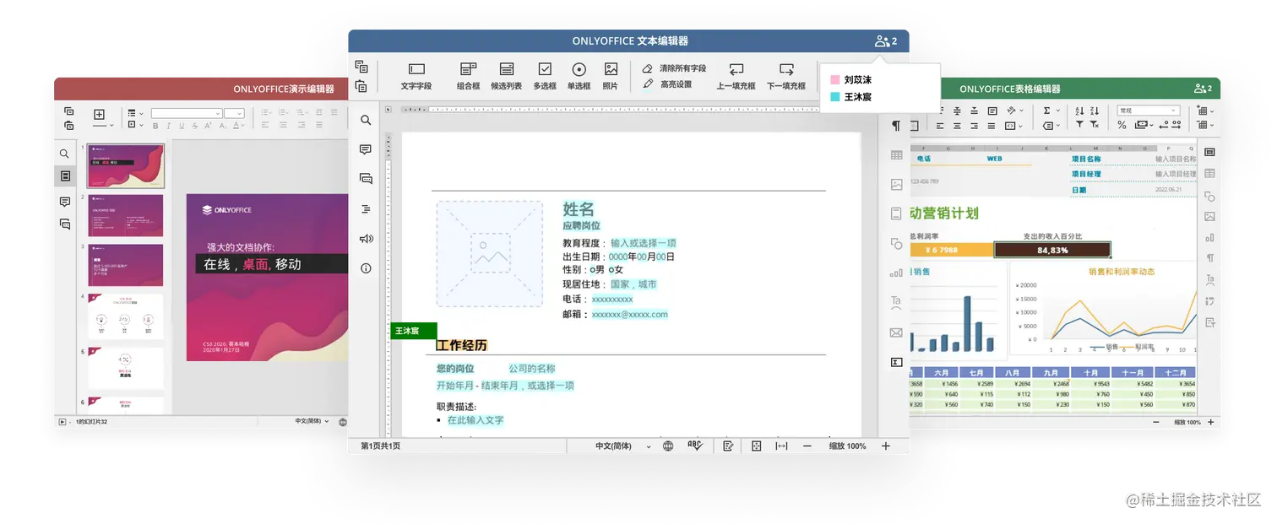Image resolution: width=1277 pixels, height=524 pixels.
Task: Paste icon in document editor toolbar
Action: click(x=361, y=85)
